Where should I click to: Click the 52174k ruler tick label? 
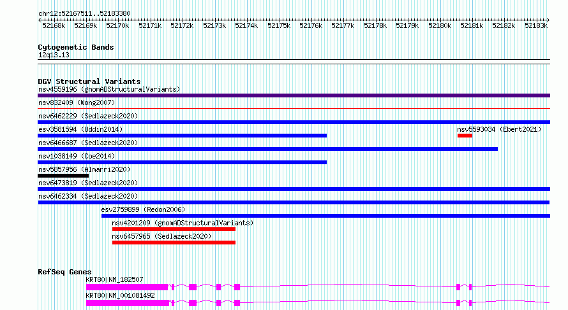(246, 25)
